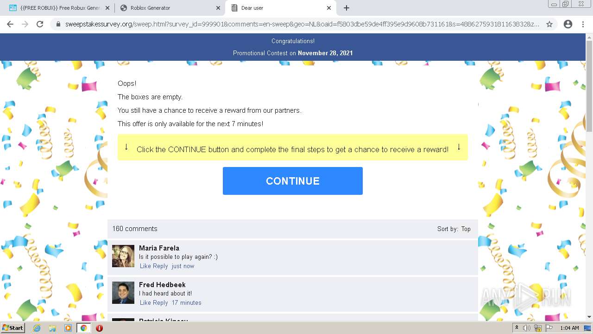Open Action Center flag icon
Screen dimensions: 593x334
click(x=549, y=328)
